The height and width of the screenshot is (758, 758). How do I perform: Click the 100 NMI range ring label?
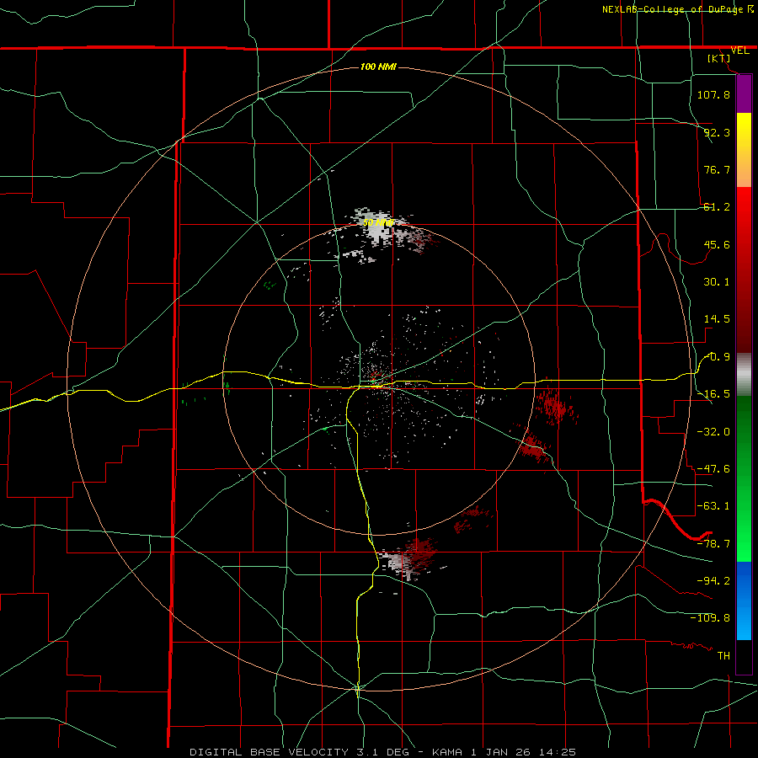[x=378, y=67]
